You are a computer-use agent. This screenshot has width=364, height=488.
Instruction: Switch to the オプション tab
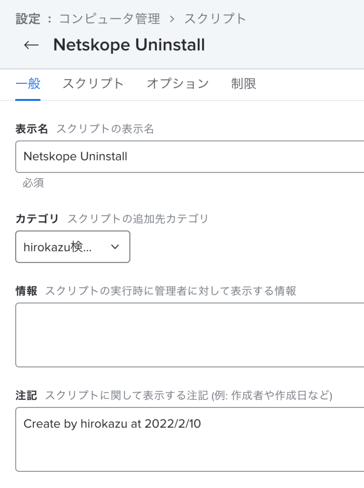click(177, 84)
